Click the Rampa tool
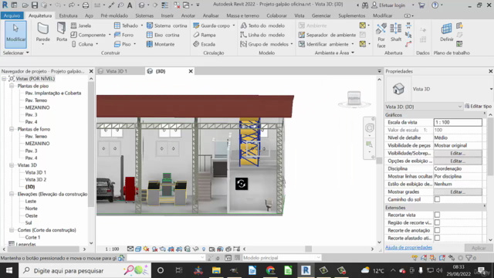494x278 pixels. [205, 35]
